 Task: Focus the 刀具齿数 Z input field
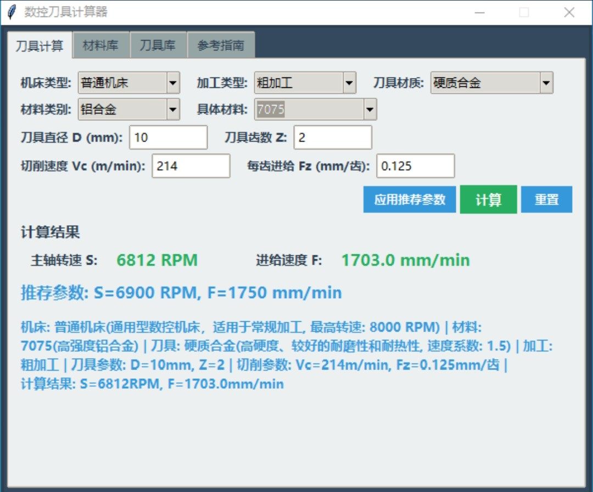333,137
